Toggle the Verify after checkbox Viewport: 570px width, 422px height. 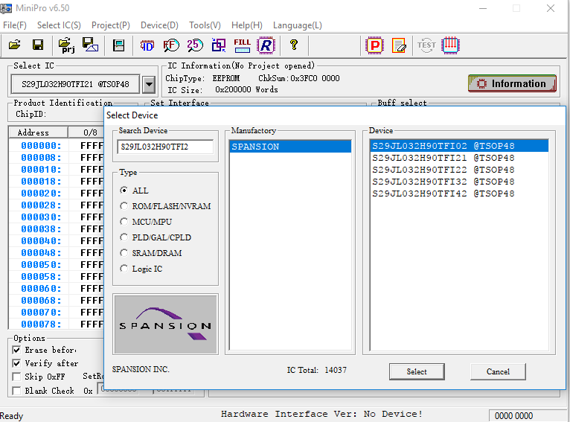[16, 363]
